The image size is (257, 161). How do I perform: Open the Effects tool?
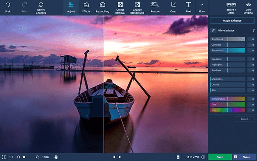pos(86,7)
